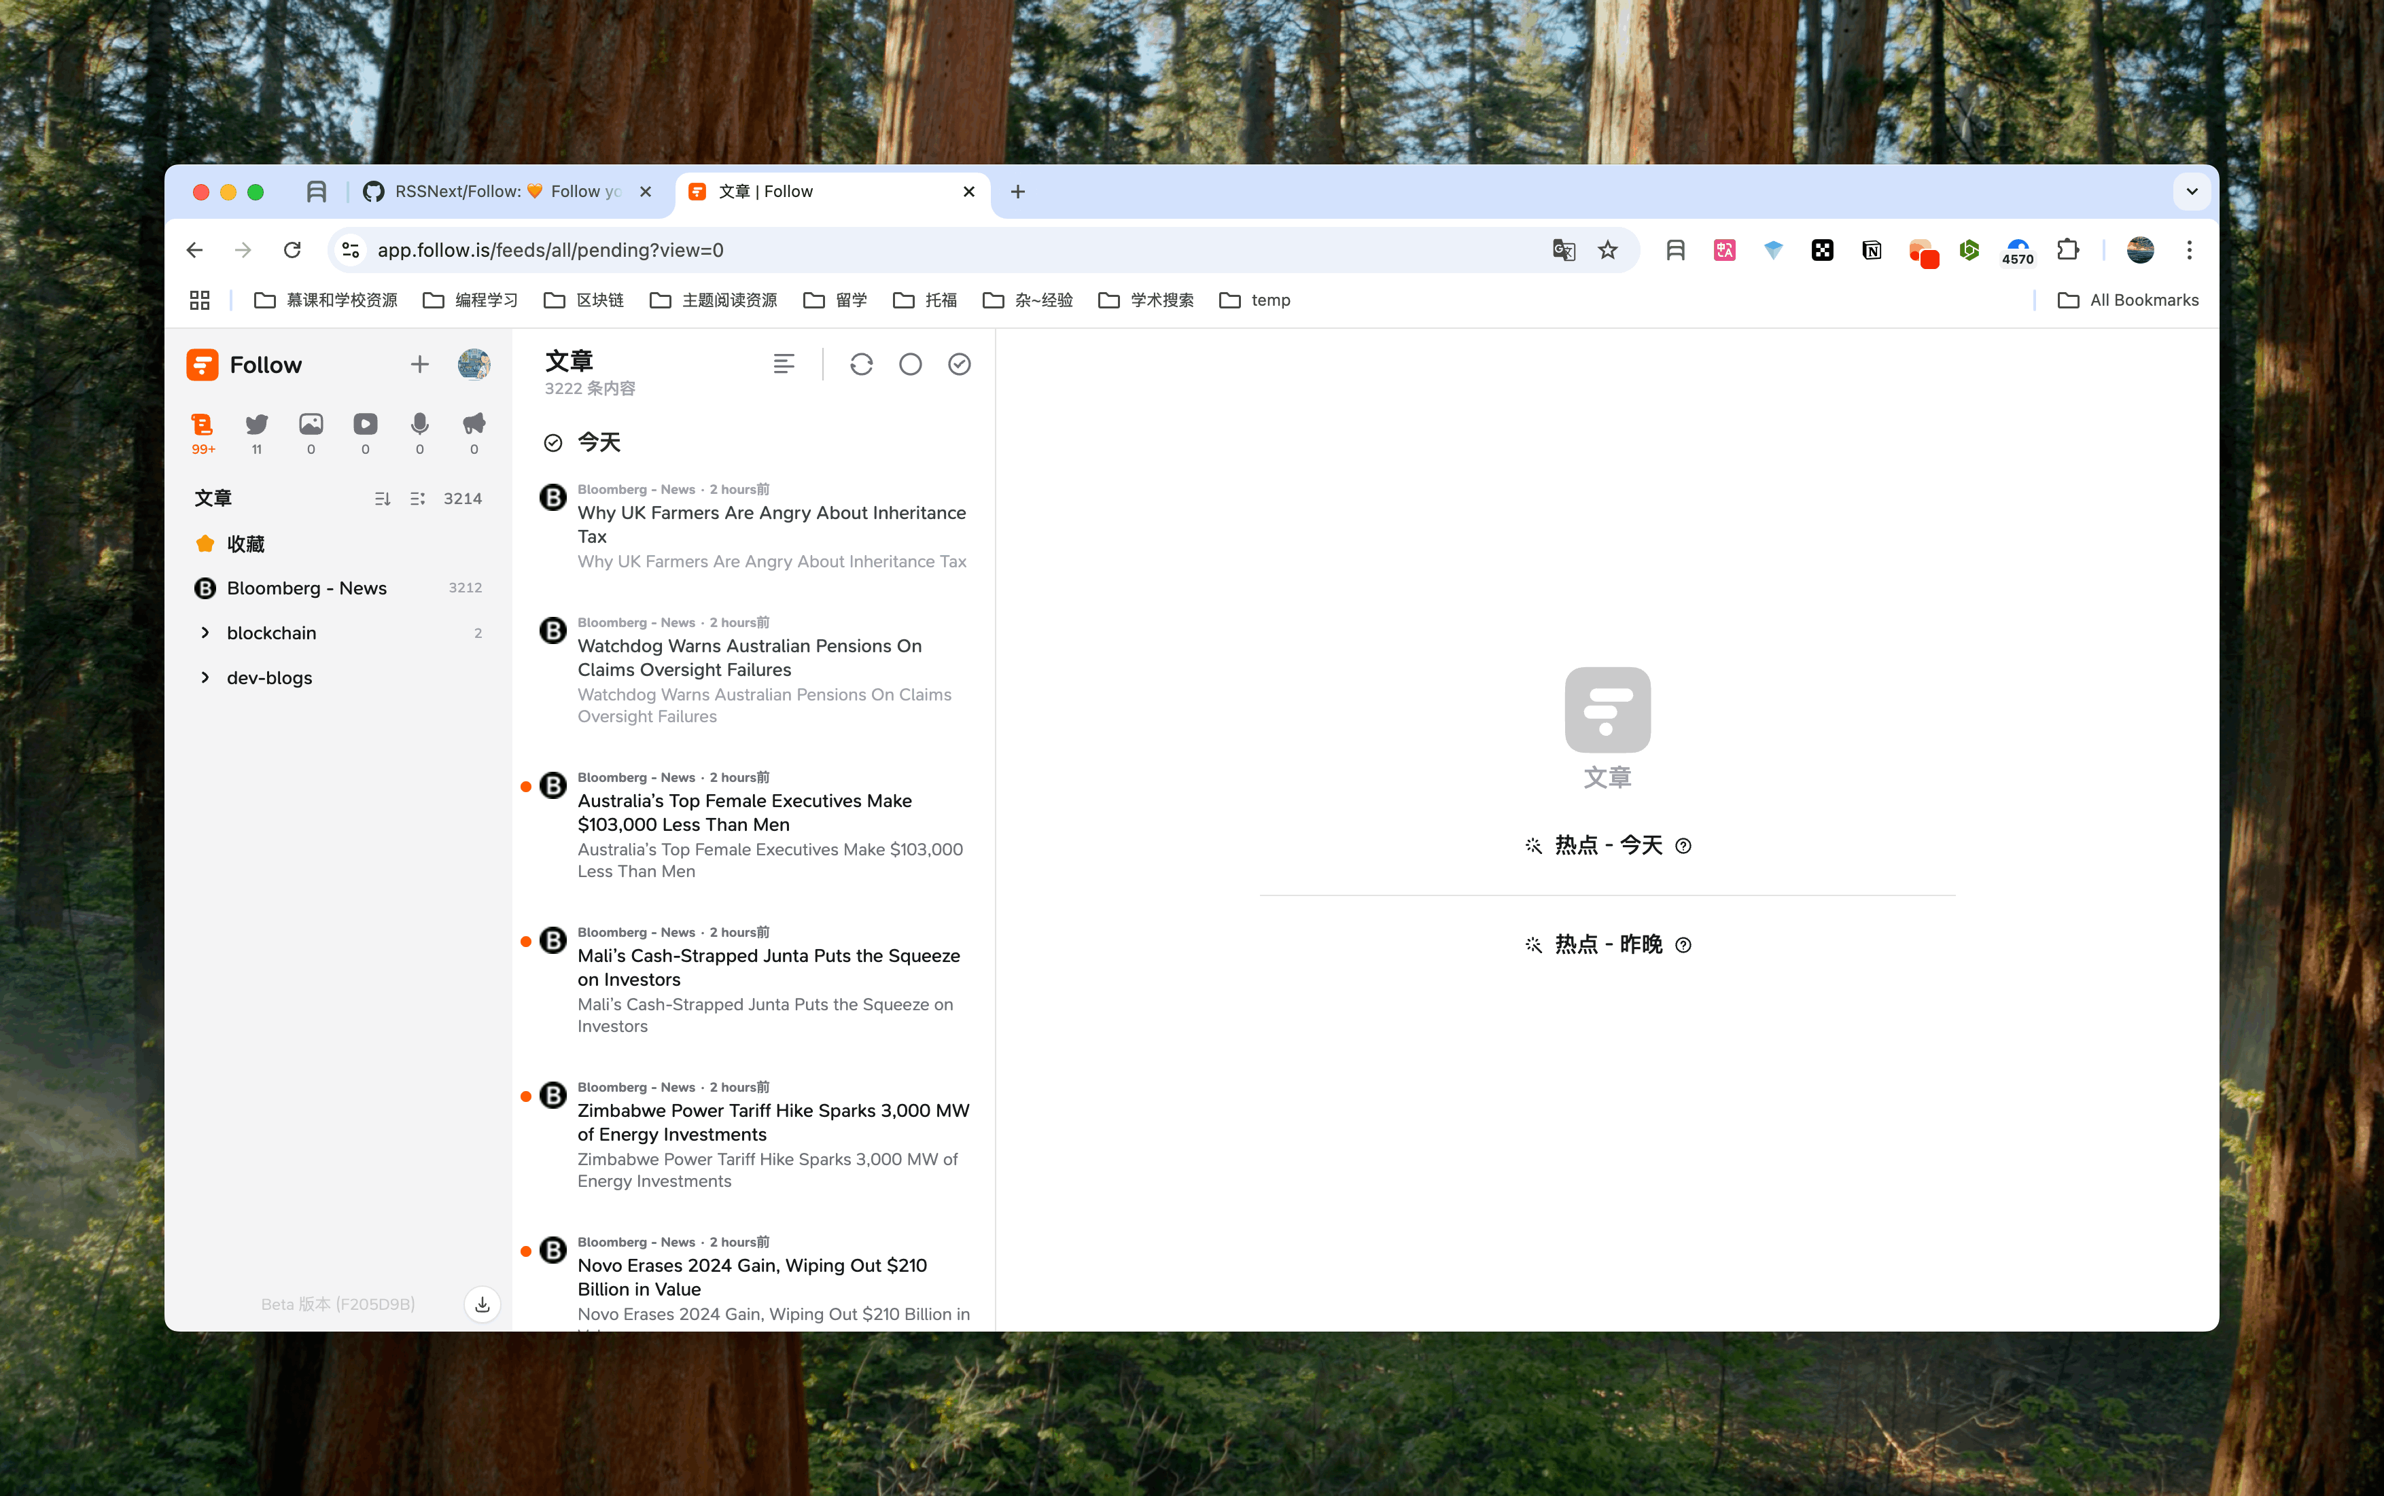2384x1496 pixels.
Task: Show help for 热点 - 今天
Action: pos(1683,846)
